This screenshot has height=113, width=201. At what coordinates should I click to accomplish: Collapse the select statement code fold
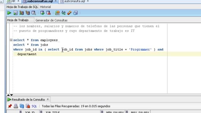[x=11, y=40]
